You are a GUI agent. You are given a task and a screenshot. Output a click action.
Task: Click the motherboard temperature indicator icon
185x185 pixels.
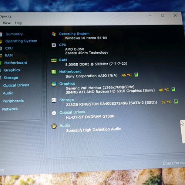click(x=136, y=74)
